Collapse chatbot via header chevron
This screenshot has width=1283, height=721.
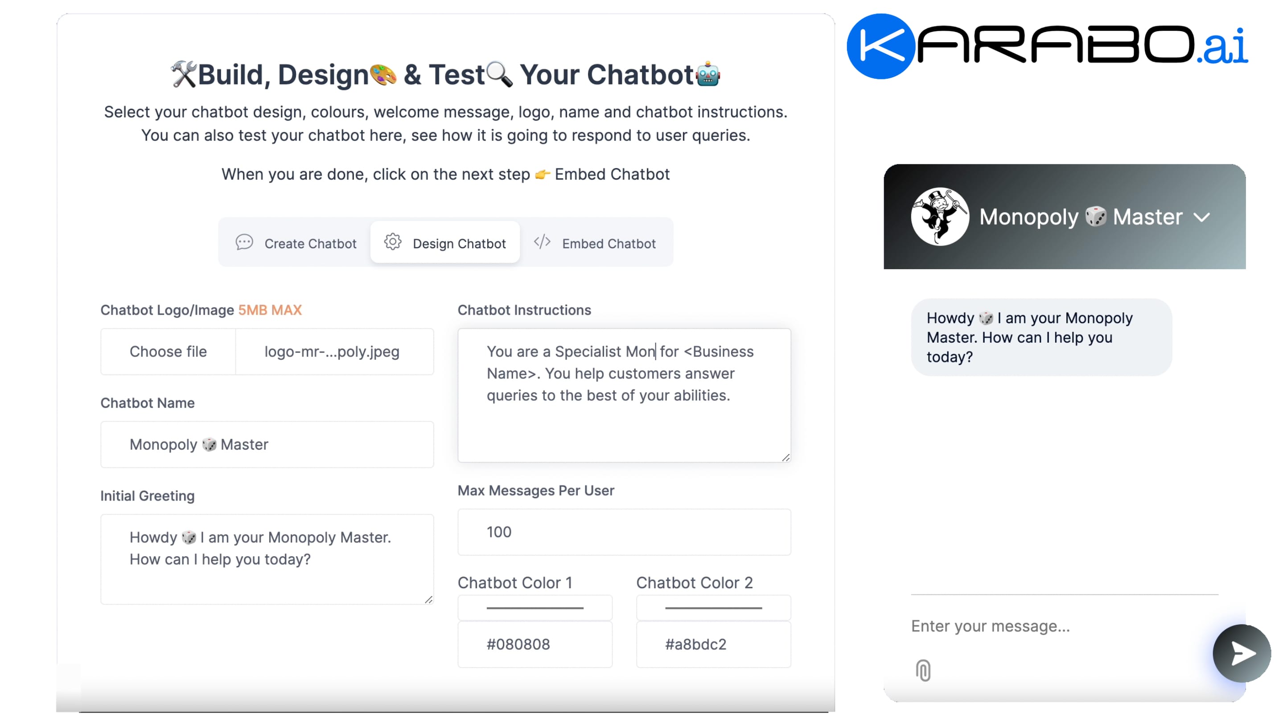point(1202,217)
